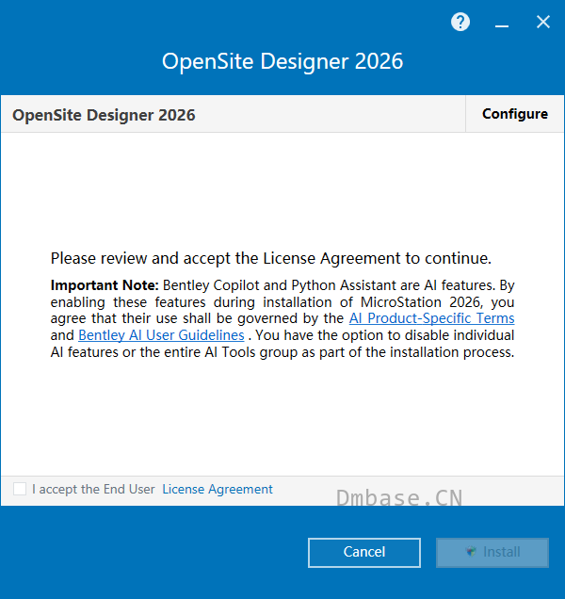Close the OpenSite Designer installer
This screenshot has width=565, height=599.
point(542,22)
